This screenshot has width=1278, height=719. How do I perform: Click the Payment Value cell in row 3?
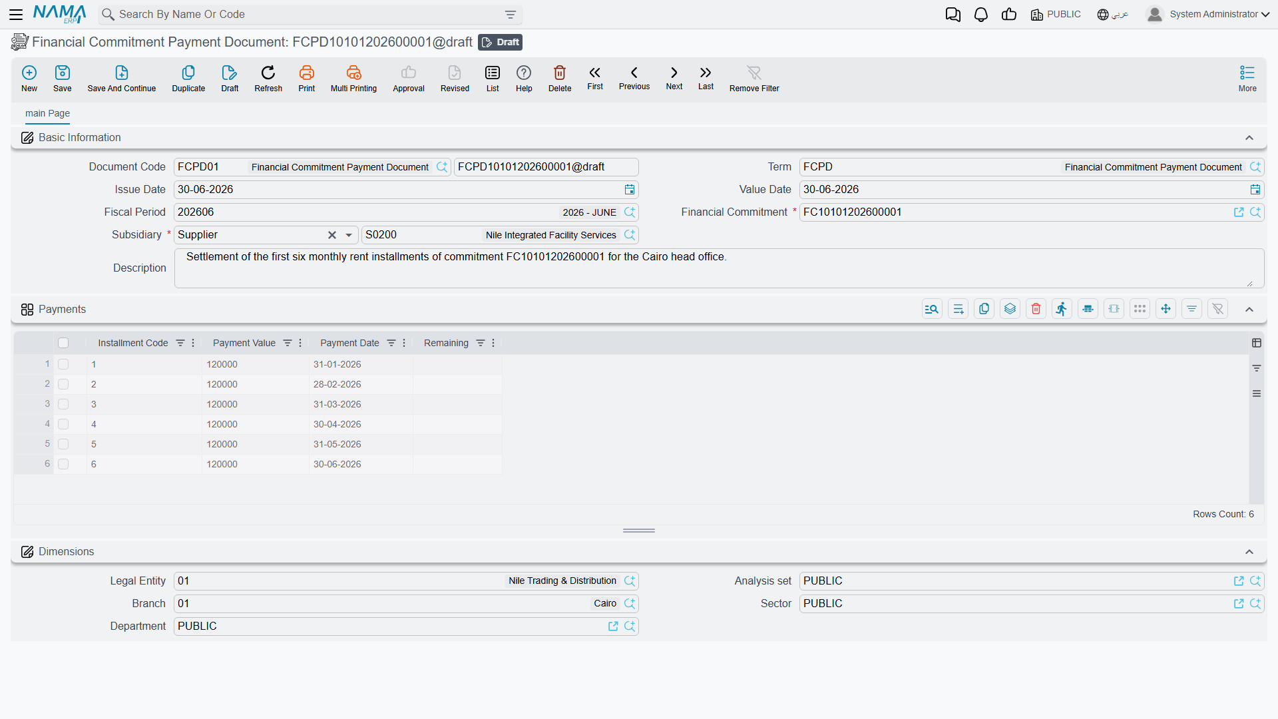256,404
